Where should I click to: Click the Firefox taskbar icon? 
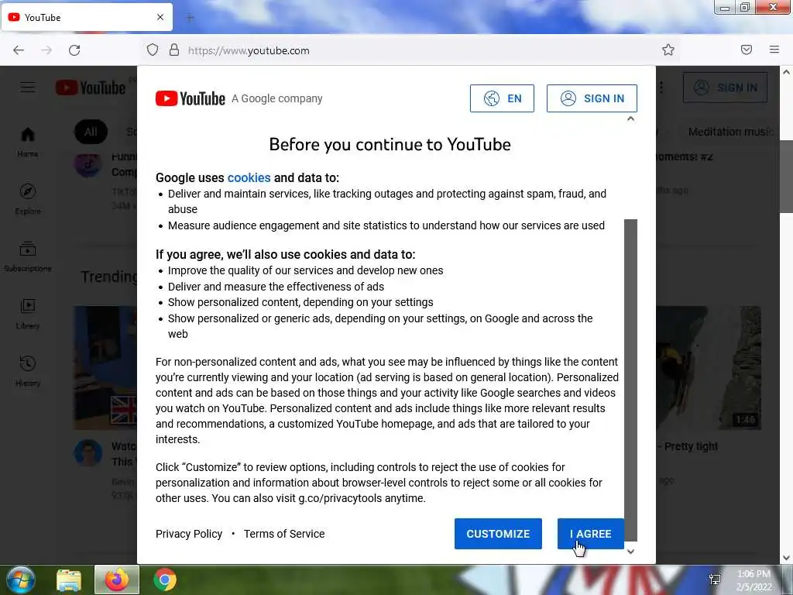coord(117,580)
